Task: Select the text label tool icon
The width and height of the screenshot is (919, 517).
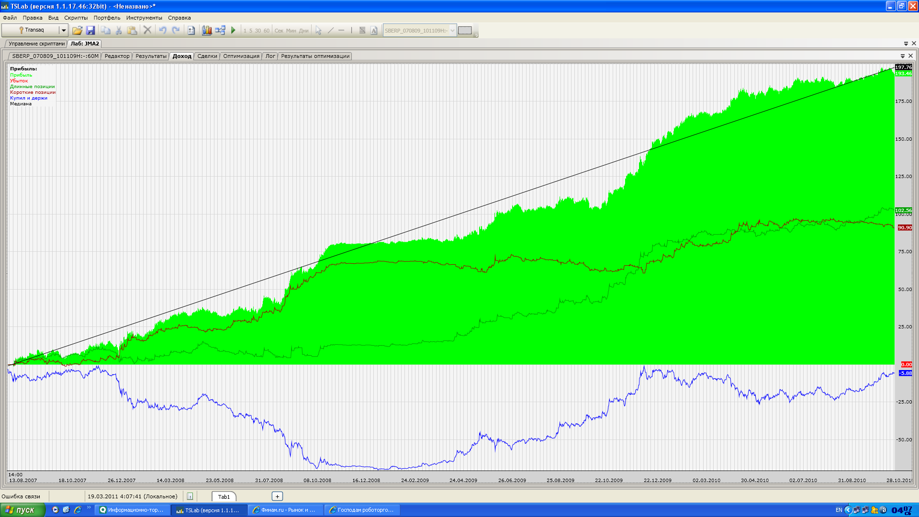Action: point(374,30)
